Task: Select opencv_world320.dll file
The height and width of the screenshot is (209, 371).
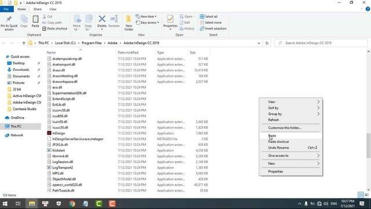Action: (67, 185)
